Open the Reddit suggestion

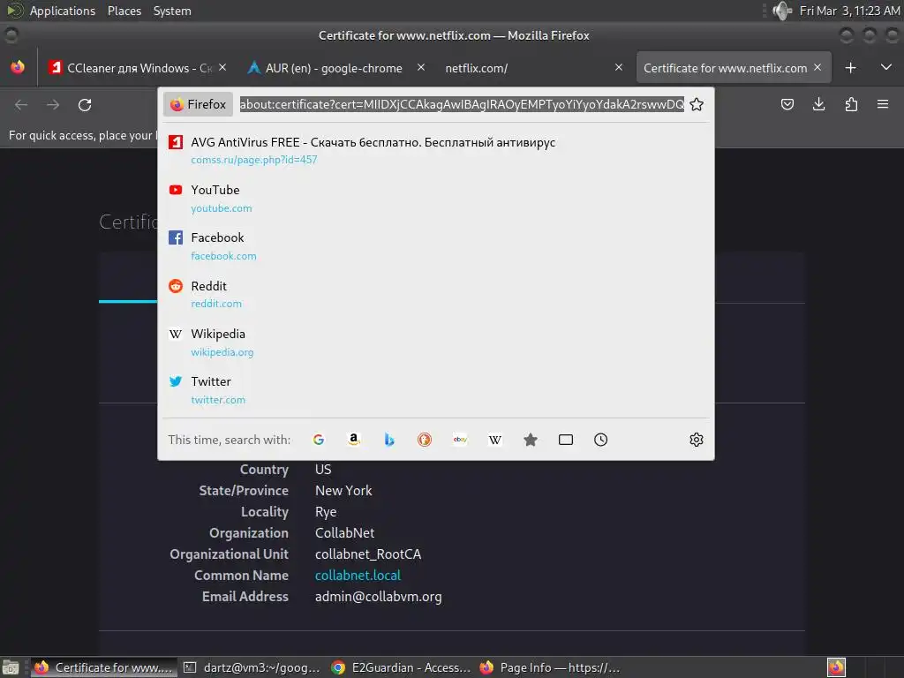(436, 294)
